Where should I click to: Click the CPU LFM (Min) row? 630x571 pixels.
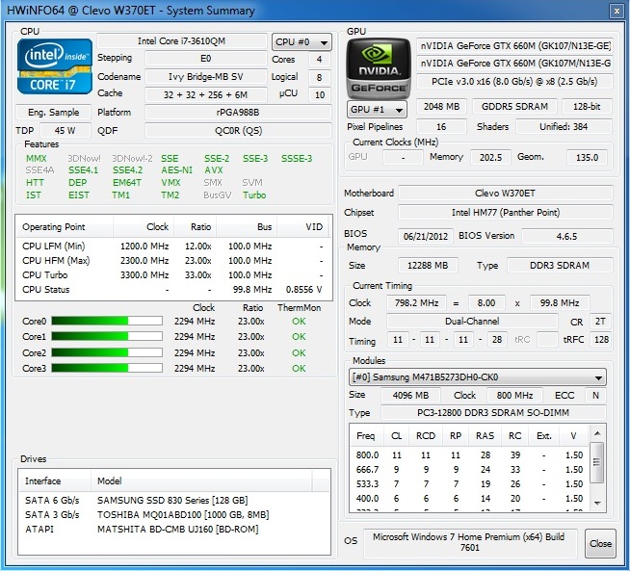tap(173, 247)
